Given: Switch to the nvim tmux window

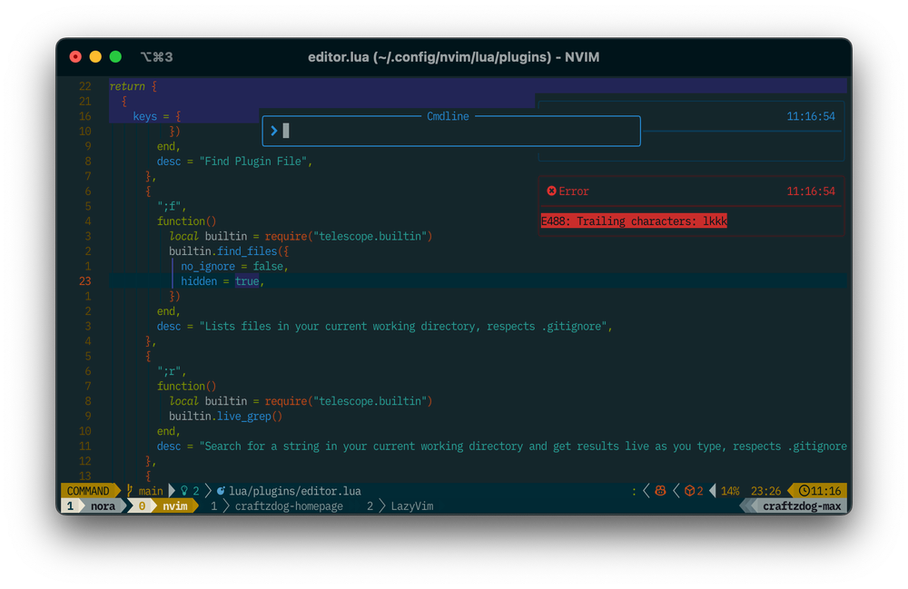Looking at the screenshot, I should click(173, 506).
